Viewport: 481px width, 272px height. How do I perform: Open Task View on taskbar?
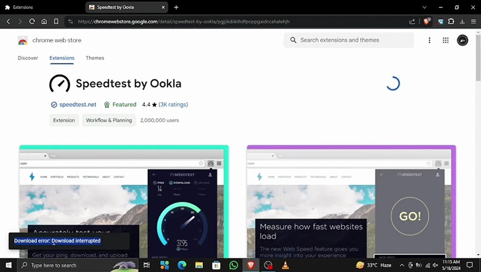point(147,265)
